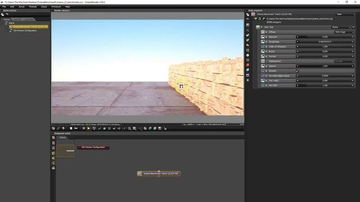Click the Specular value slider

(x=325, y=37)
